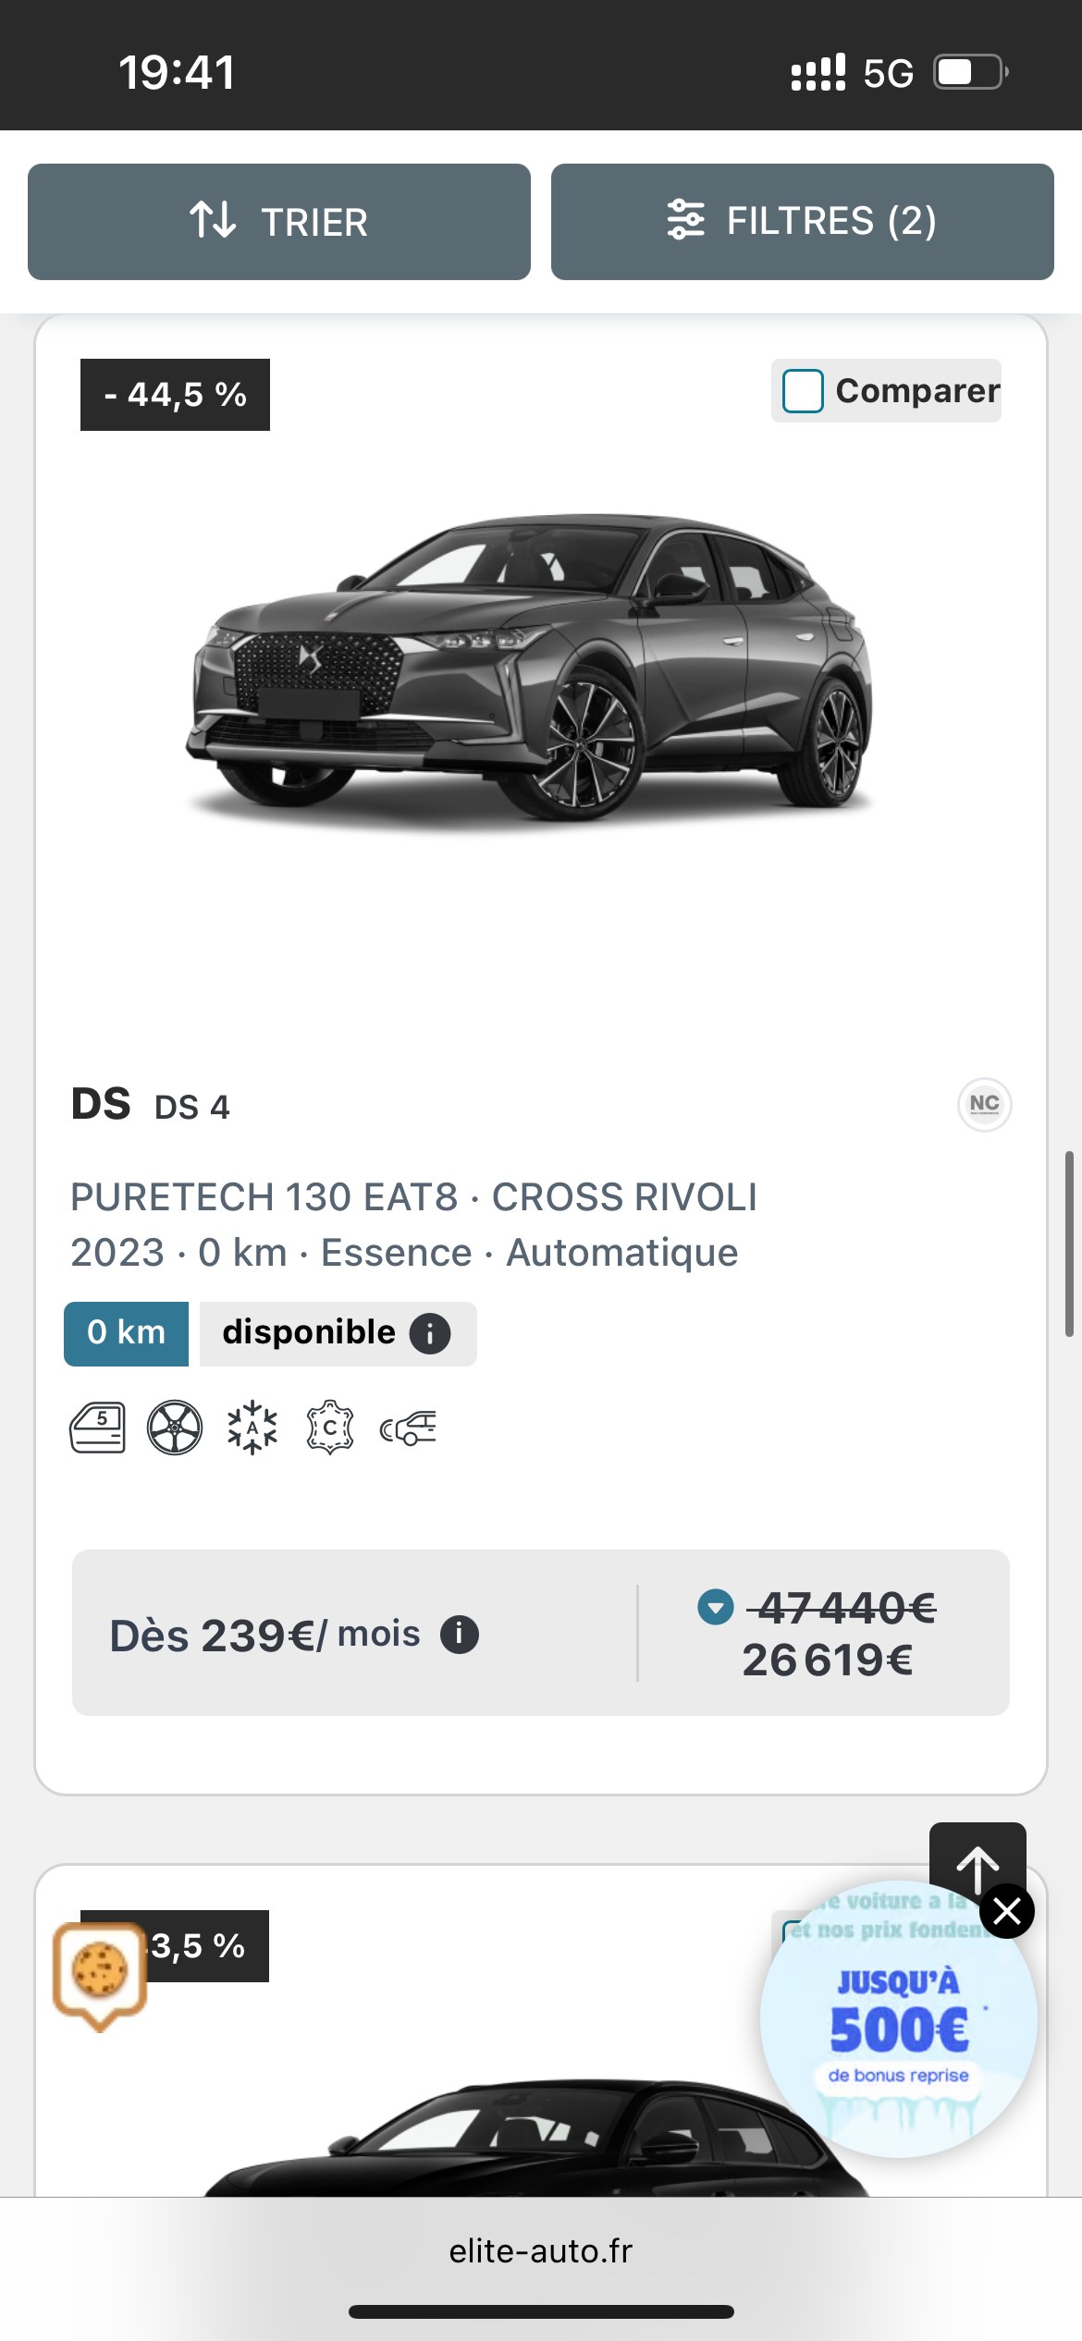Open the cookie preferences icon

pos(100,1972)
